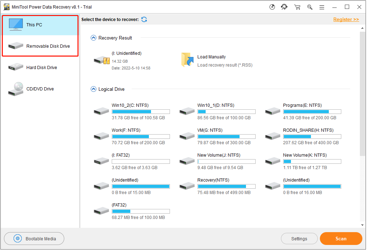
Task: Click the Scan button
Action: [x=341, y=239]
